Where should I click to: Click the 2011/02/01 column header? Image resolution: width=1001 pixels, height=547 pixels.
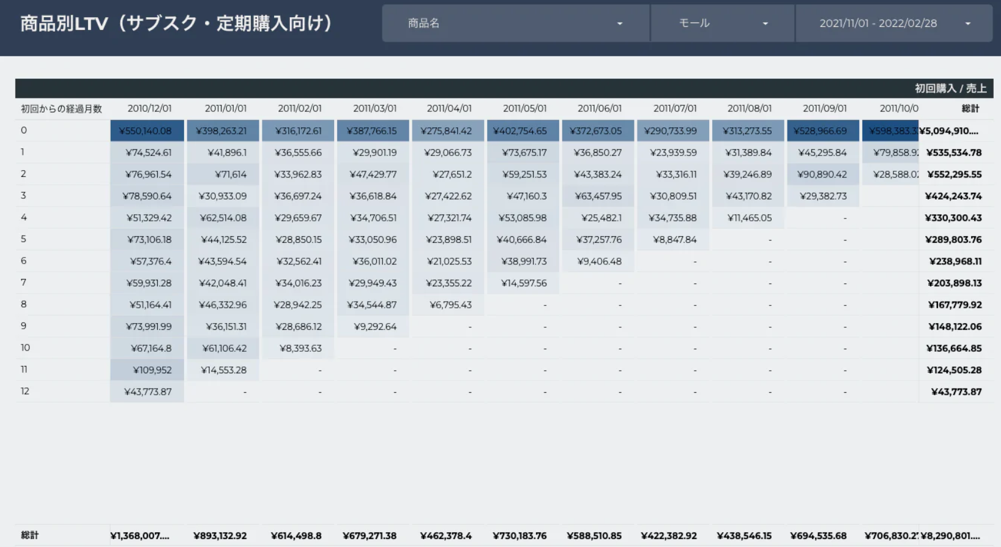click(300, 108)
